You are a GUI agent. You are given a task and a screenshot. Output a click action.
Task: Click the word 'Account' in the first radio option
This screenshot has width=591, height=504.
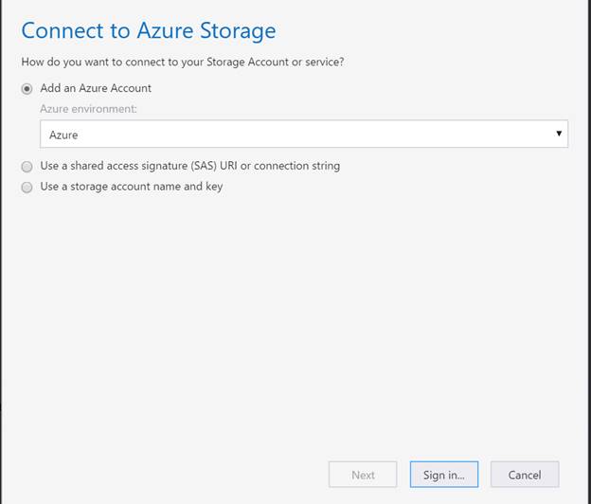click(131, 88)
